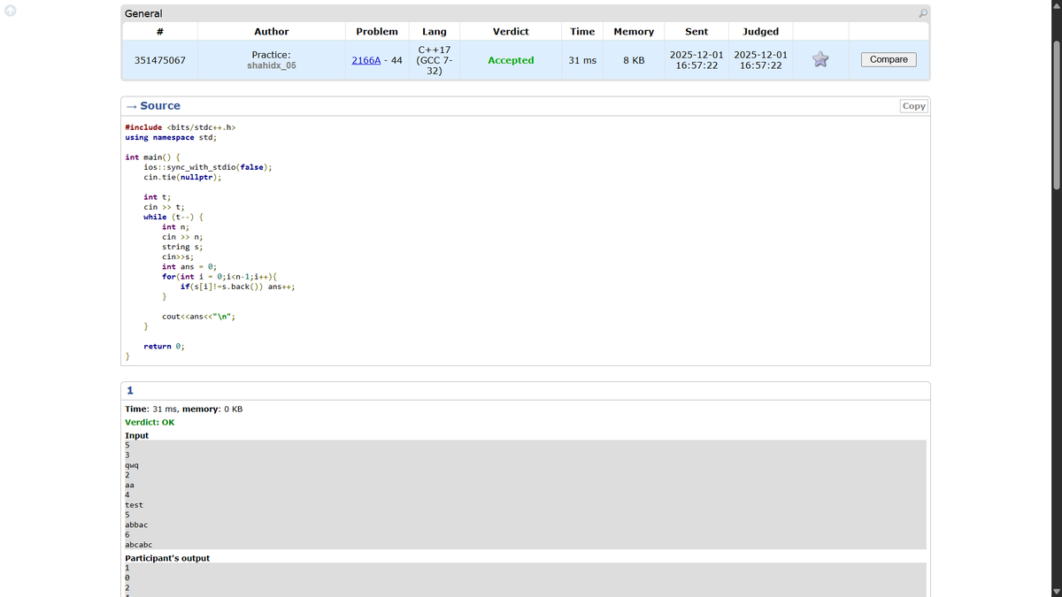Screen dimensions: 1062x597
Task: Click the 'cin.tie(nullptr);' code line
Action: [182, 177]
